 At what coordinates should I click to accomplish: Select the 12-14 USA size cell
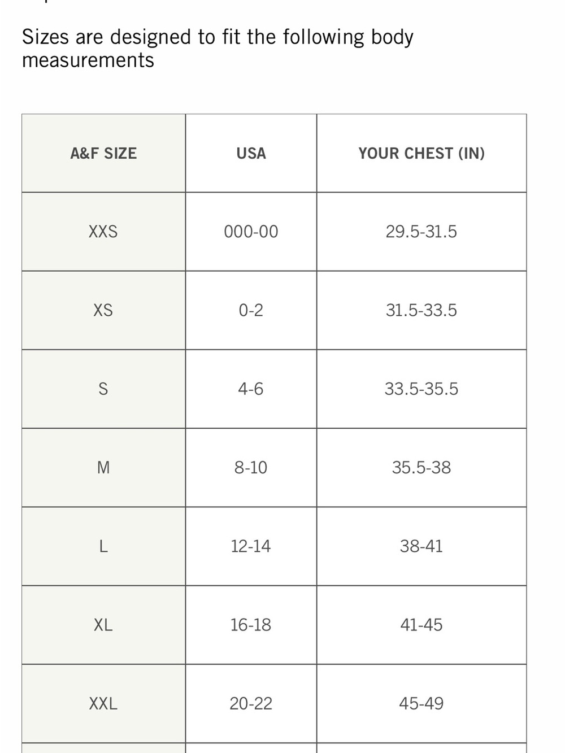[x=251, y=546]
